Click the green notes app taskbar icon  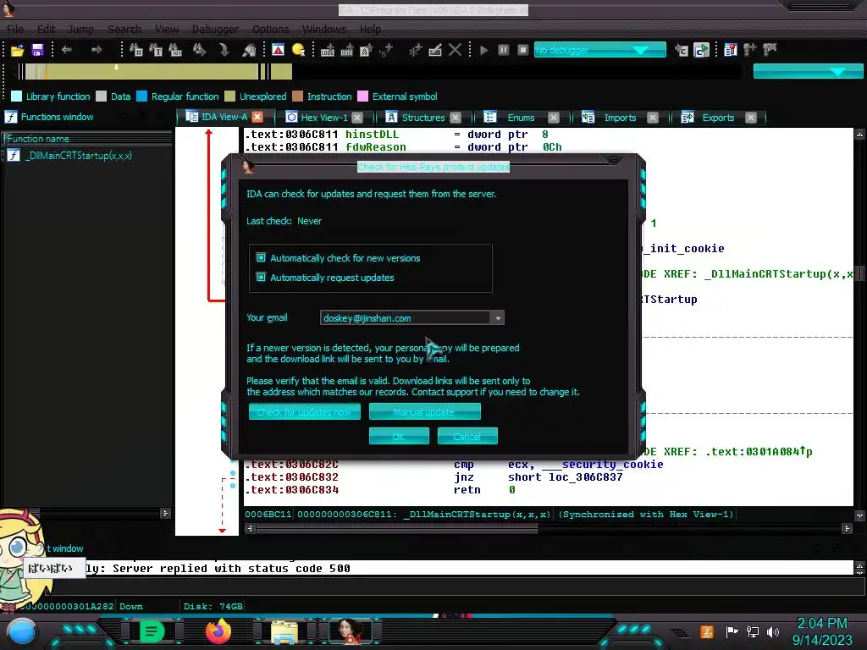152,631
